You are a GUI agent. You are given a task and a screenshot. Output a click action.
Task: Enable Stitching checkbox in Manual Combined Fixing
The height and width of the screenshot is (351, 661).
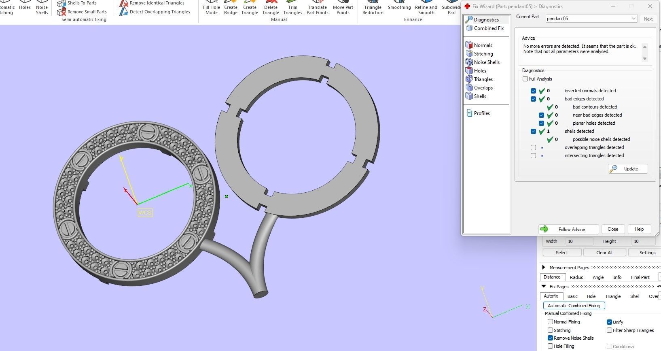tap(550, 330)
